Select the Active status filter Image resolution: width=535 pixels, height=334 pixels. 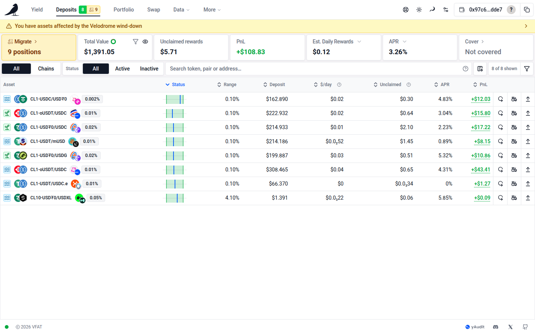point(122,69)
